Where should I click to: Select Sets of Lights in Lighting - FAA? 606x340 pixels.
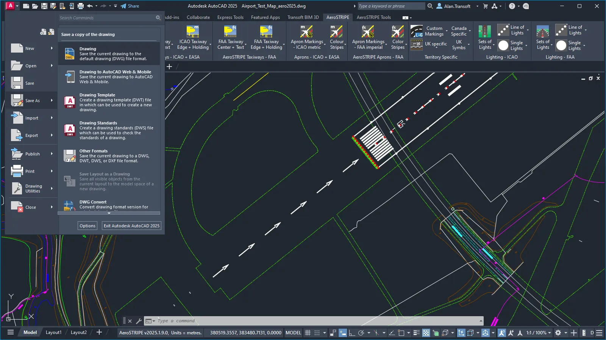543,38
